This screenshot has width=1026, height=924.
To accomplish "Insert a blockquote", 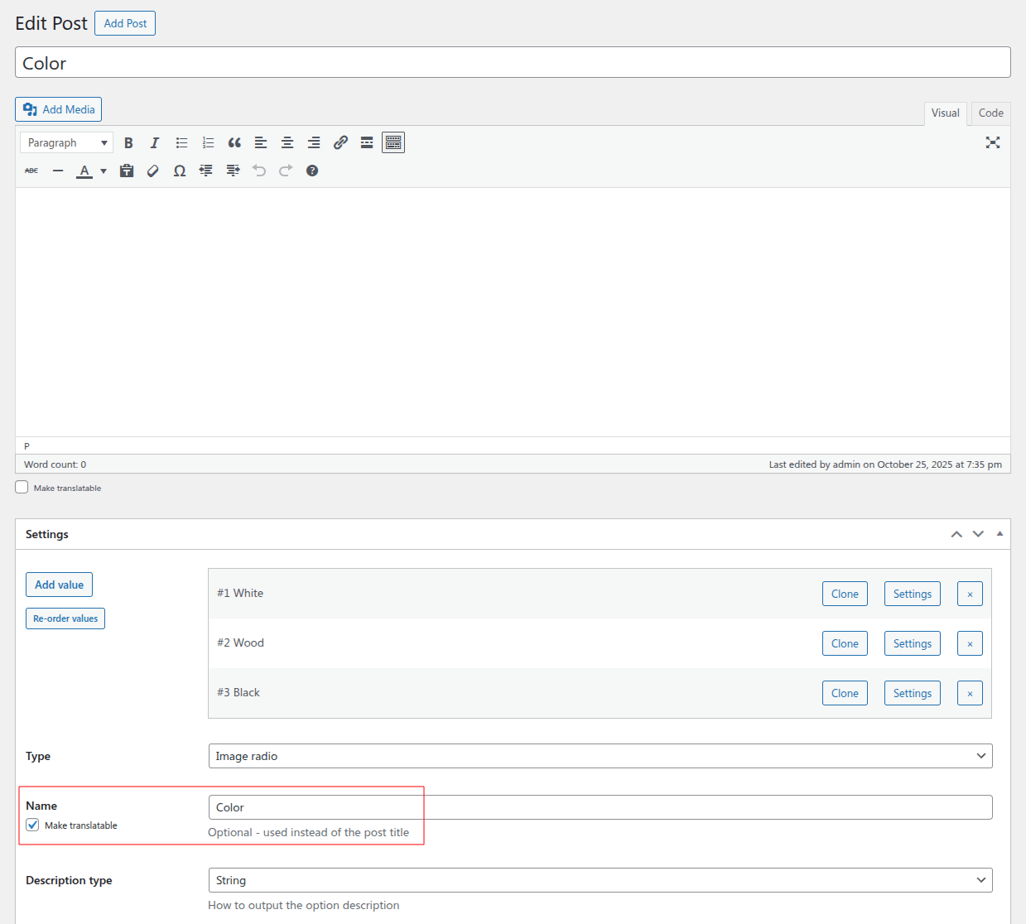I will [x=234, y=143].
